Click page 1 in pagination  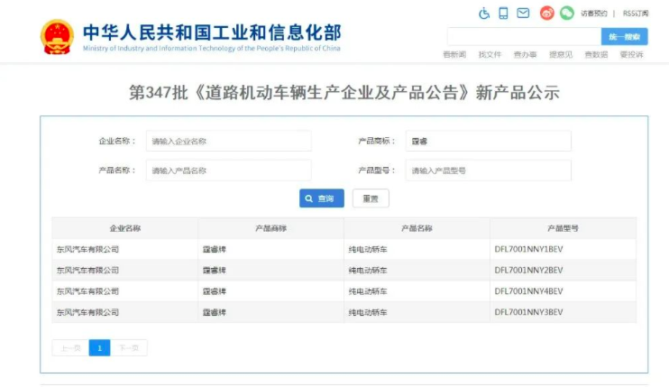[x=99, y=347]
